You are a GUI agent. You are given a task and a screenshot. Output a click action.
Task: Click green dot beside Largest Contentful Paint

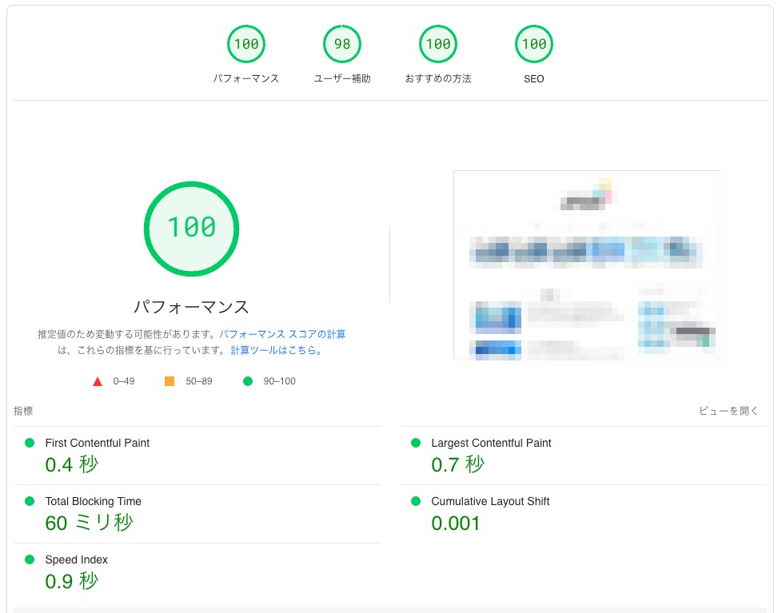click(x=416, y=443)
